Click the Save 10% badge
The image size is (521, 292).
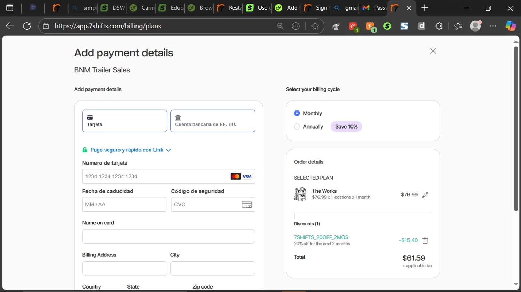(x=346, y=126)
